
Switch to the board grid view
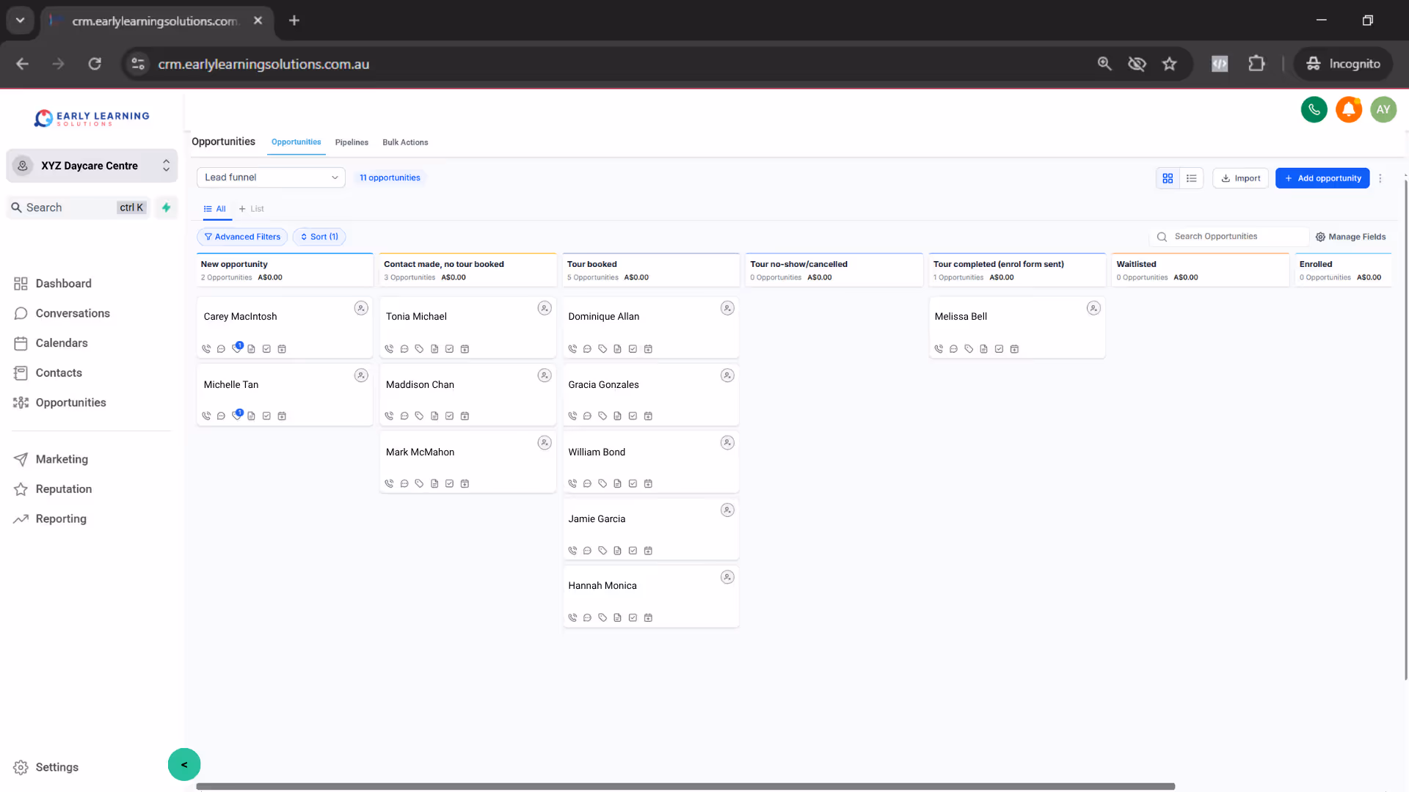coord(1168,178)
